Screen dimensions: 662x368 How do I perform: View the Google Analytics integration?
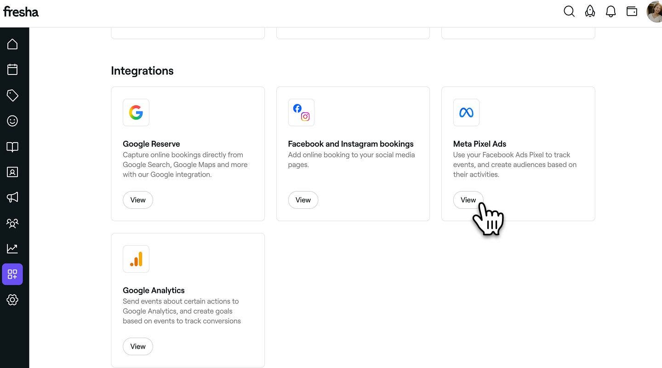tap(138, 346)
